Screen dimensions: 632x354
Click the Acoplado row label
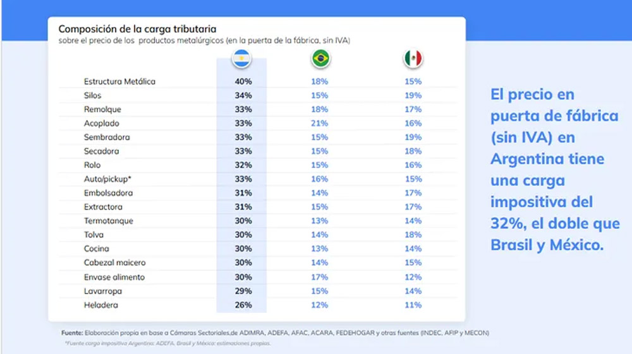pos(102,123)
